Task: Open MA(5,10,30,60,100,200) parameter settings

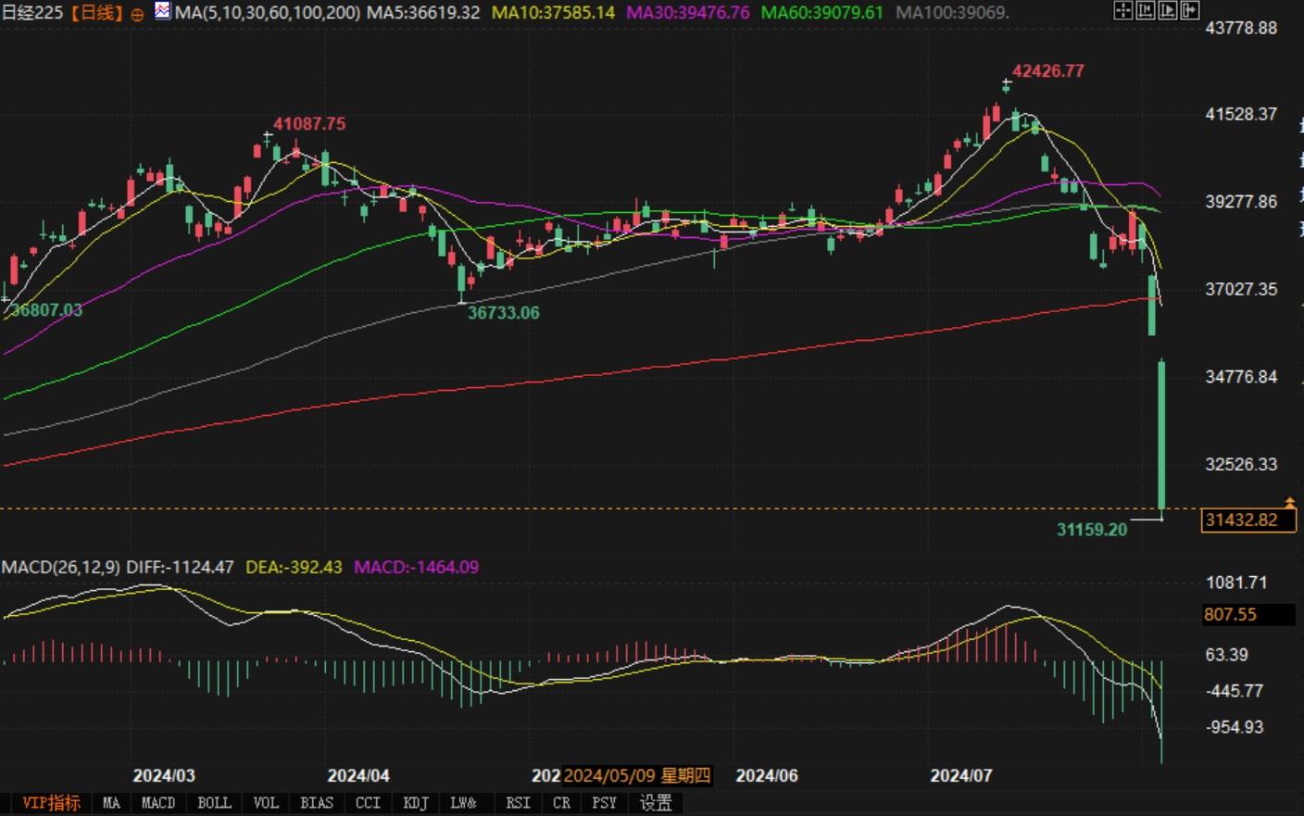Action: pos(267,13)
